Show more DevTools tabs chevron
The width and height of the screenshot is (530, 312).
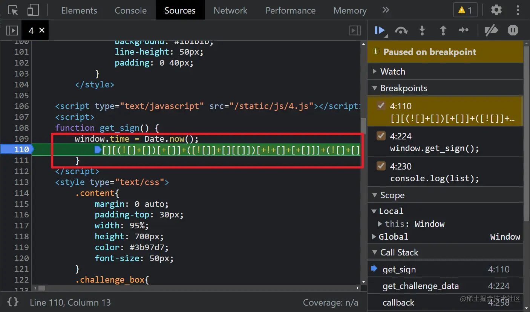click(386, 10)
